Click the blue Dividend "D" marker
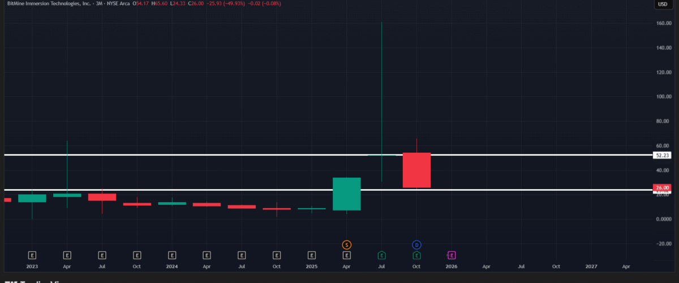 [416, 245]
